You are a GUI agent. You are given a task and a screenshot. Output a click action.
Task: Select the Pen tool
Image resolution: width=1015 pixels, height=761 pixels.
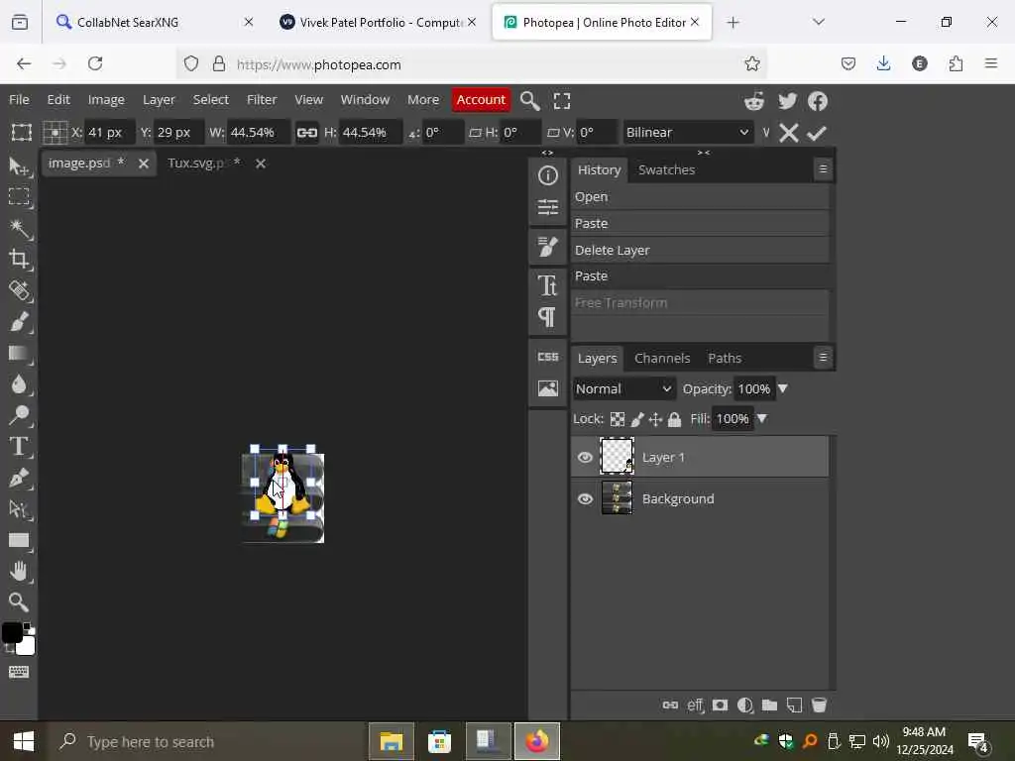tap(19, 478)
